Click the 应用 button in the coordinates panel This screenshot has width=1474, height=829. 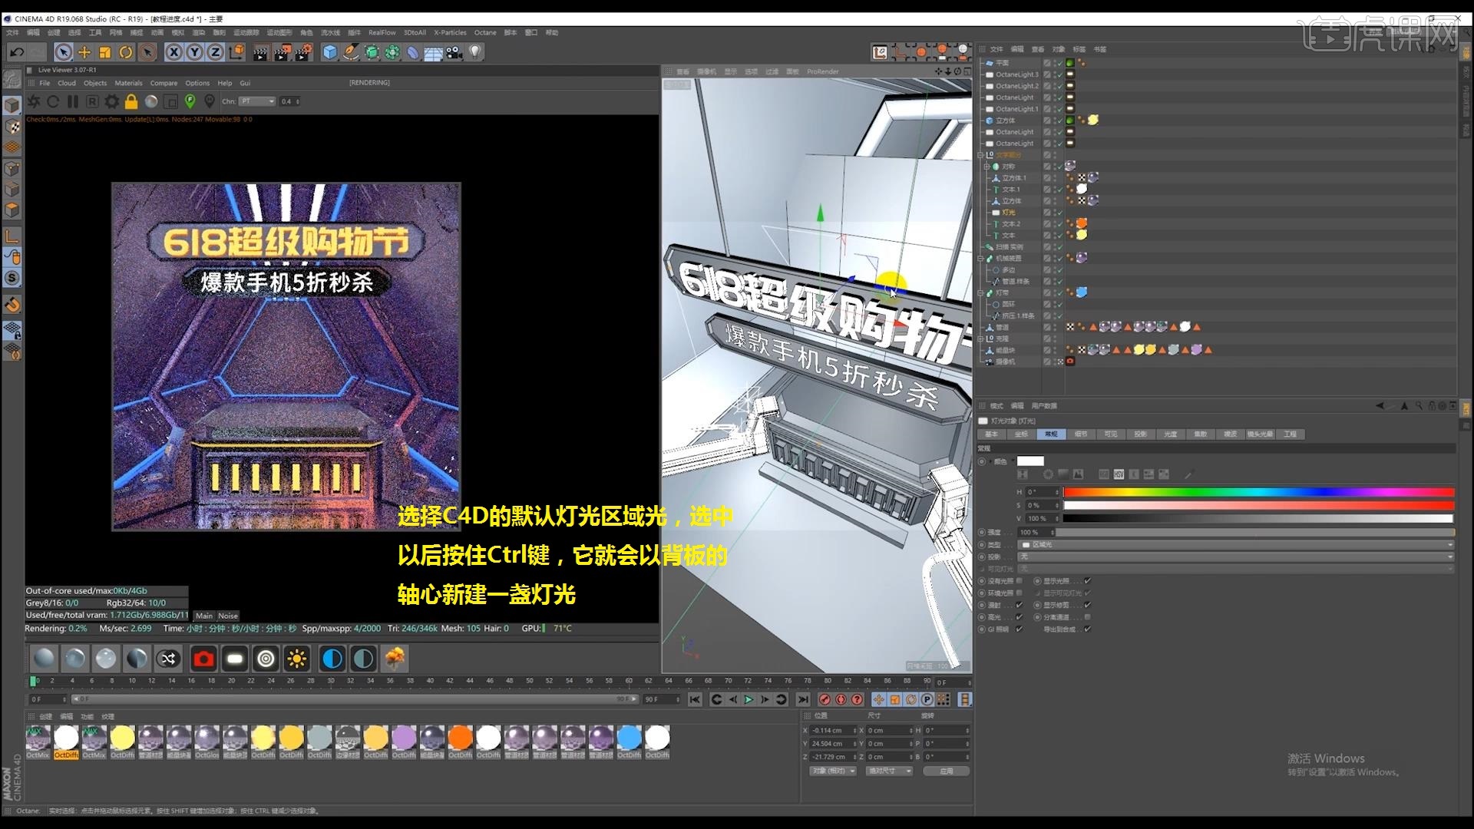point(946,770)
